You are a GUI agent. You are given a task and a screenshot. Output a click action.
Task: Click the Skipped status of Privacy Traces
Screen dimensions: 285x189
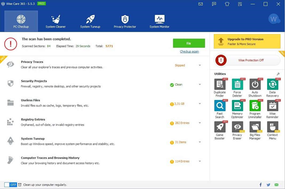tap(180, 65)
